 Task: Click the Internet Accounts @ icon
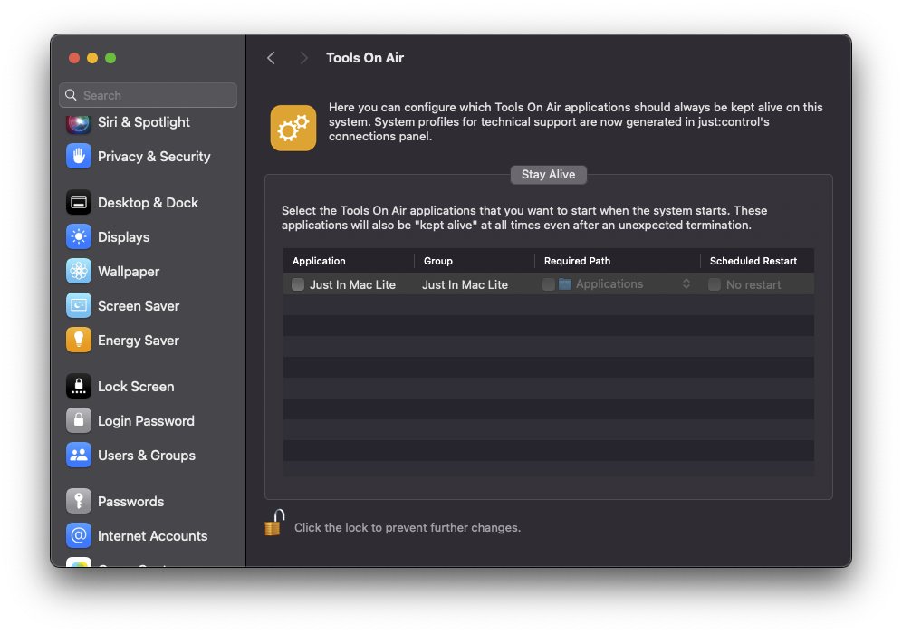click(79, 536)
